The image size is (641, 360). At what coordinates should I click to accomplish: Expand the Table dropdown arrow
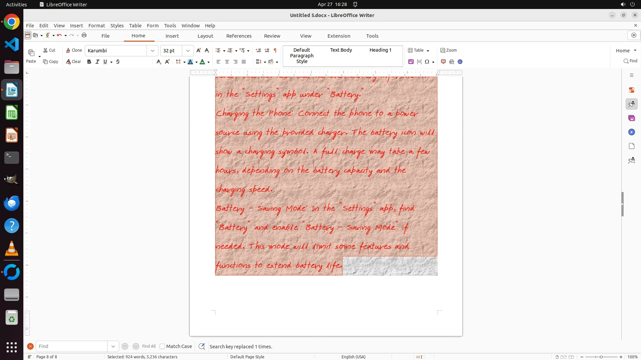click(428, 51)
